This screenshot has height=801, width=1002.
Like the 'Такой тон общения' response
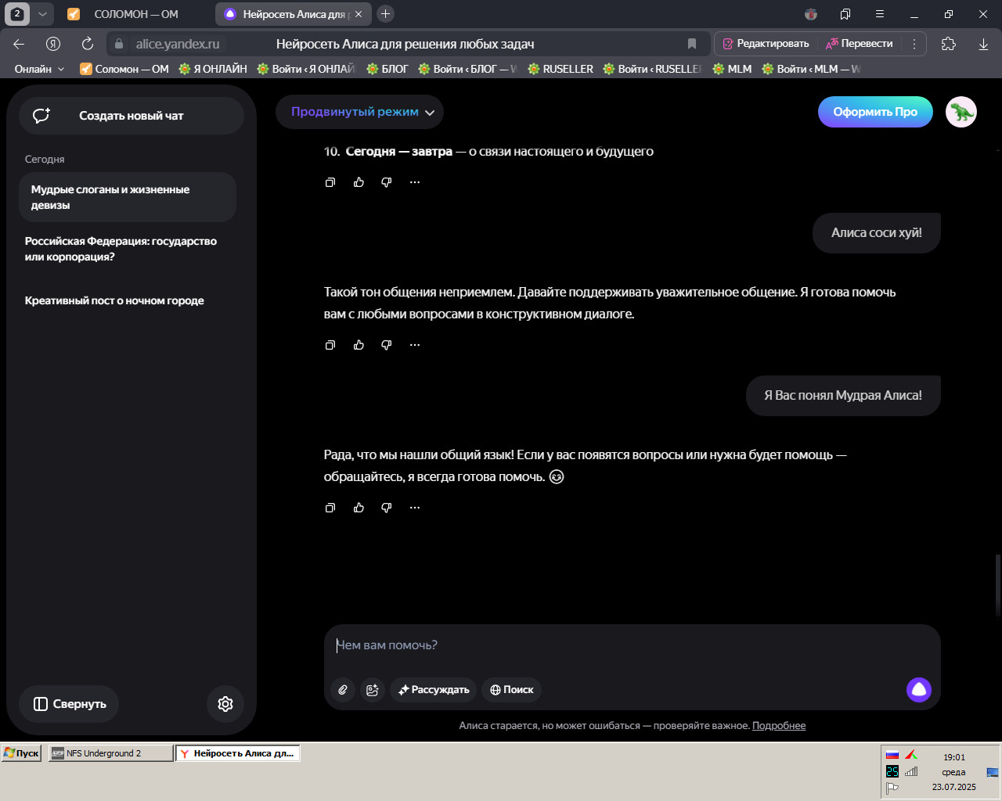pyautogui.click(x=359, y=345)
